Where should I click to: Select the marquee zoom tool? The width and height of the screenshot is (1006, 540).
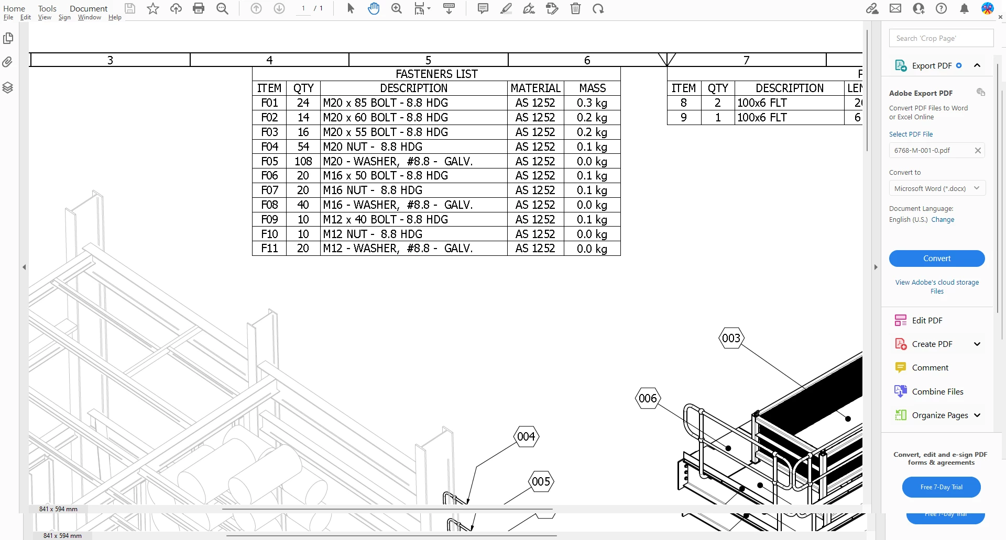397,8
